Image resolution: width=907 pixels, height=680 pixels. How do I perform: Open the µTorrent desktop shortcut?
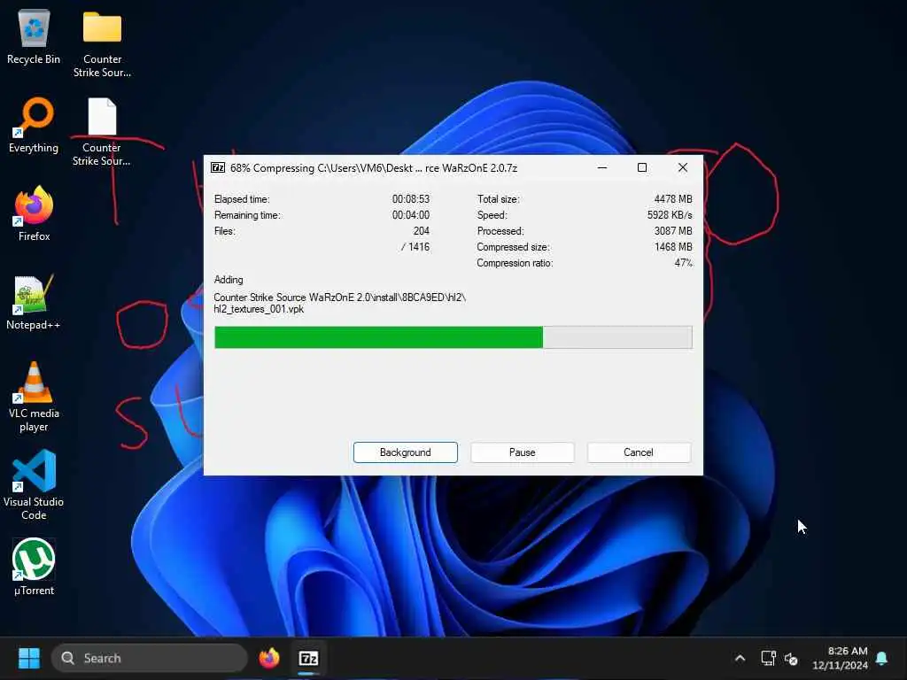[x=34, y=567]
